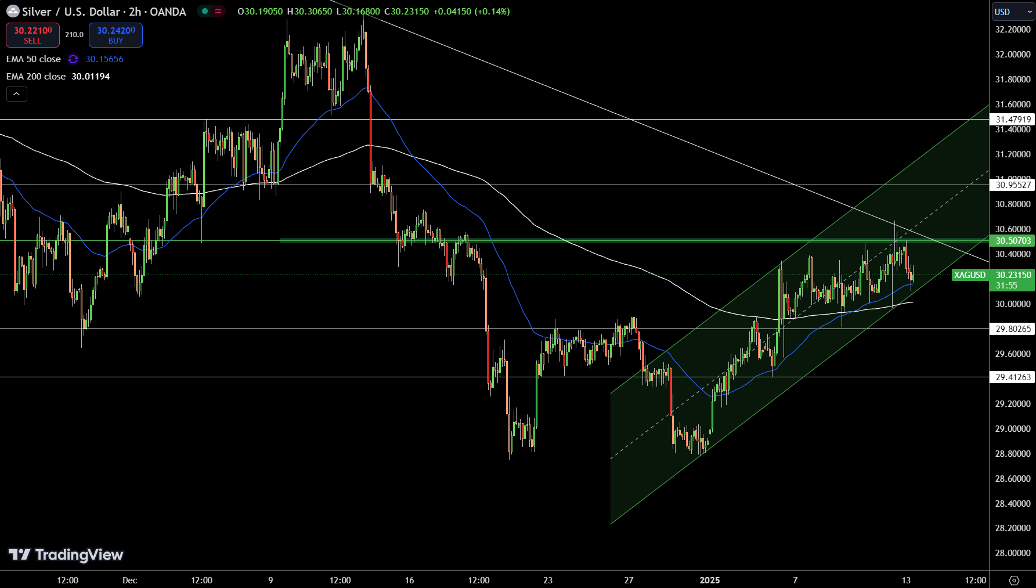Click the 2025 time axis label
Image resolution: width=1036 pixels, height=588 pixels.
(x=710, y=580)
